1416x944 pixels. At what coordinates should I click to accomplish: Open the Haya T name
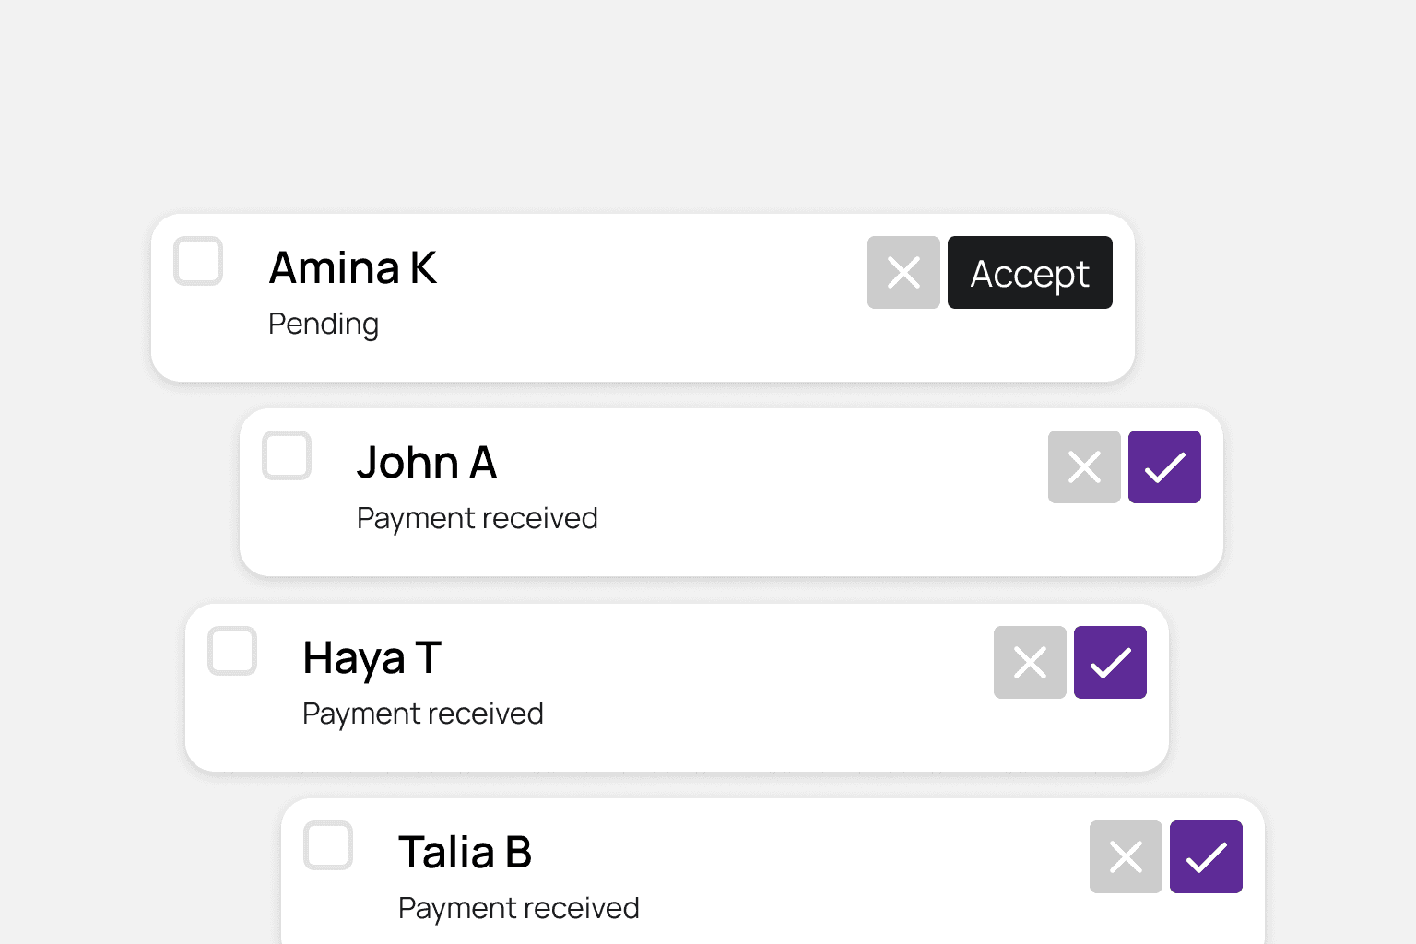[372, 658]
